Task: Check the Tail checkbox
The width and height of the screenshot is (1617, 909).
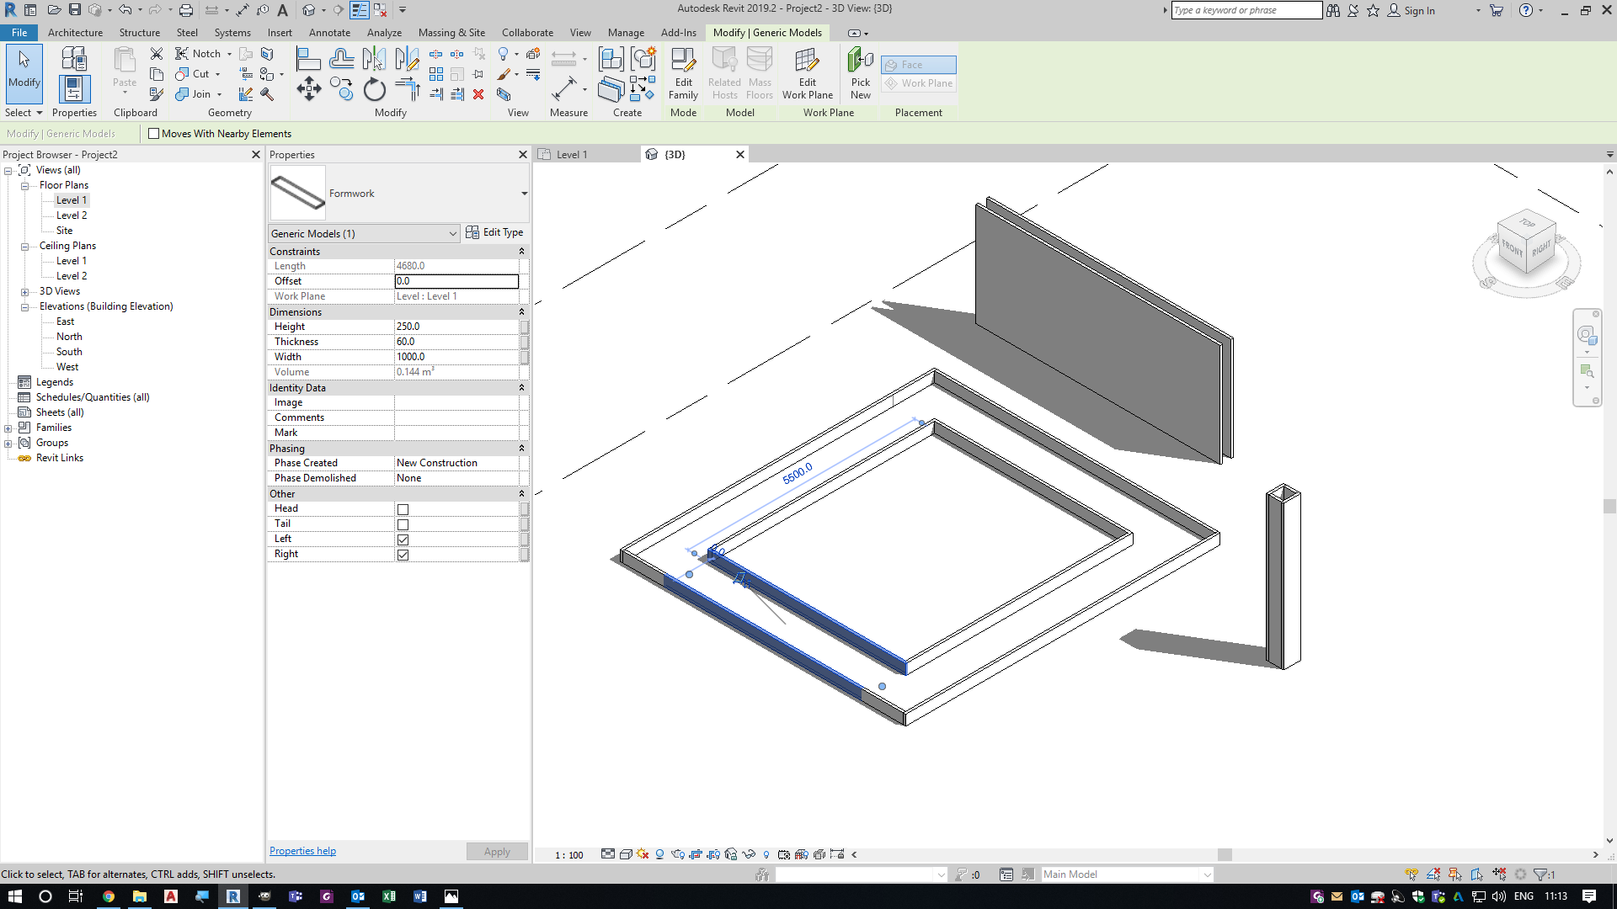Action: pyautogui.click(x=403, y=524)
